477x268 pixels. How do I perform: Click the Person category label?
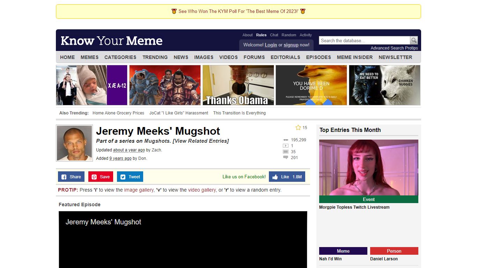394,251
